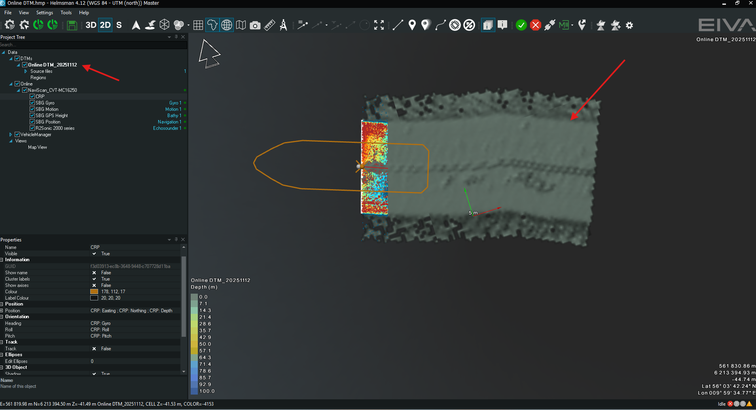Click the depth colour legend bar

(194, 344)
